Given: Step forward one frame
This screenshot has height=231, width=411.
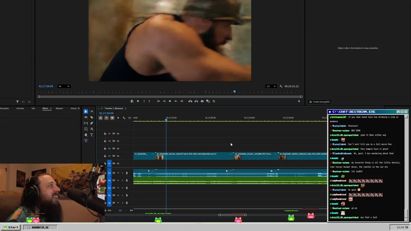Looking at the screenshot, I should coord(176,101).
